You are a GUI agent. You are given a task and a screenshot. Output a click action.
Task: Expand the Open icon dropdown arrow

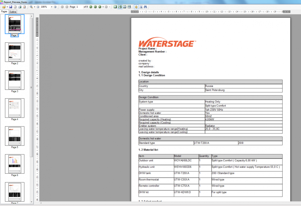click(x=7, y=7)
